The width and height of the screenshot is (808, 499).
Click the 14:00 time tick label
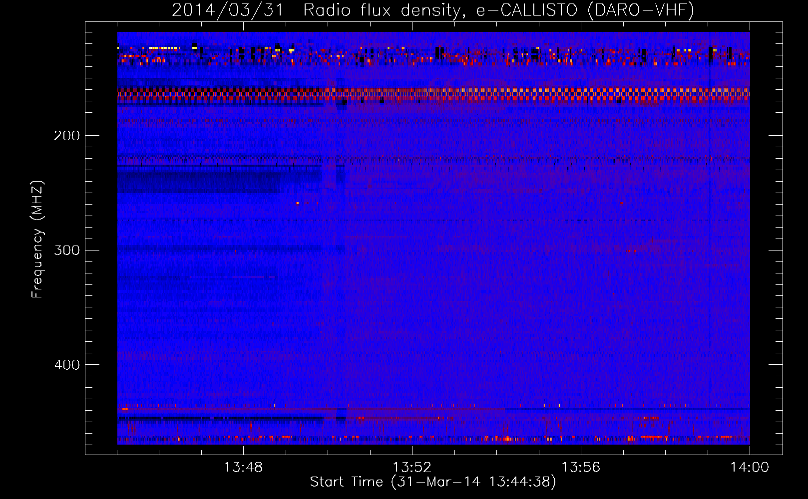(x=750, y=468)
